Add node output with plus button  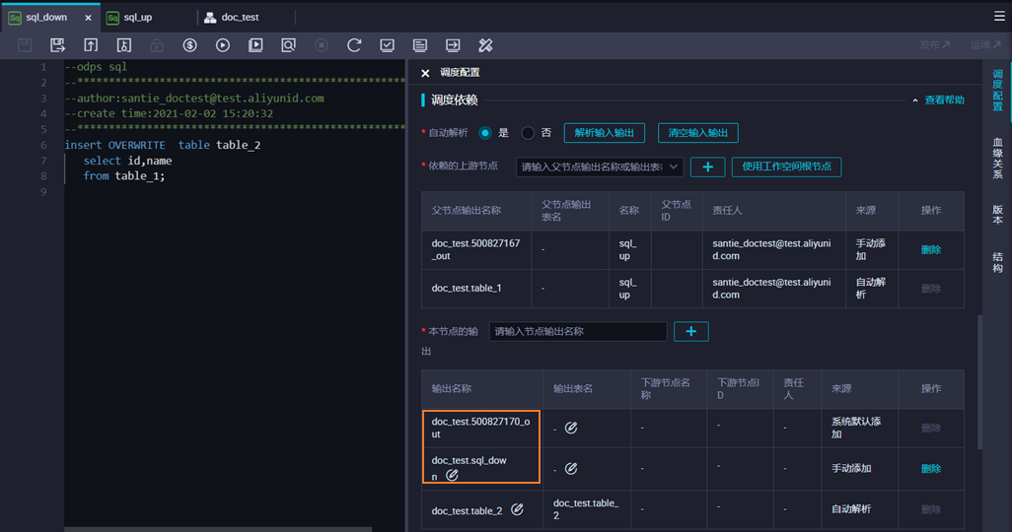(x=691, y=331)
